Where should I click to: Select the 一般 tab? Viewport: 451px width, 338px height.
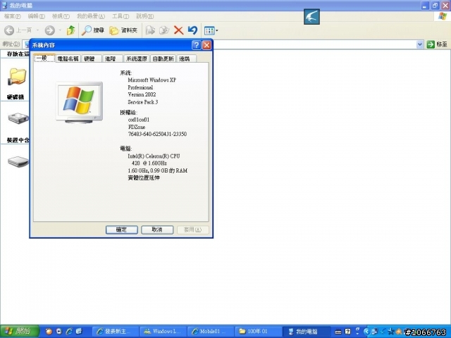(44, 58)
